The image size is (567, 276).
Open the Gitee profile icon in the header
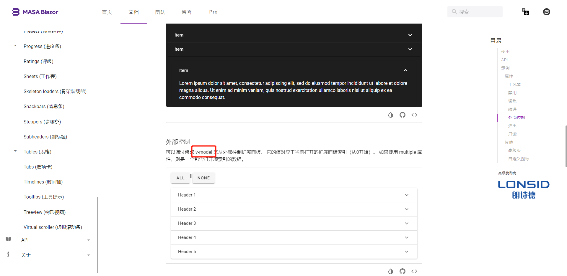pyautogui.click(x=547, y=12)
